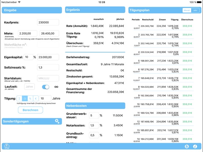Tap the Wi-Fi icon in status bar
Image resolution: width=203 pixels, height=152 pixels.
pyautogui.click(x=19, y=2)
